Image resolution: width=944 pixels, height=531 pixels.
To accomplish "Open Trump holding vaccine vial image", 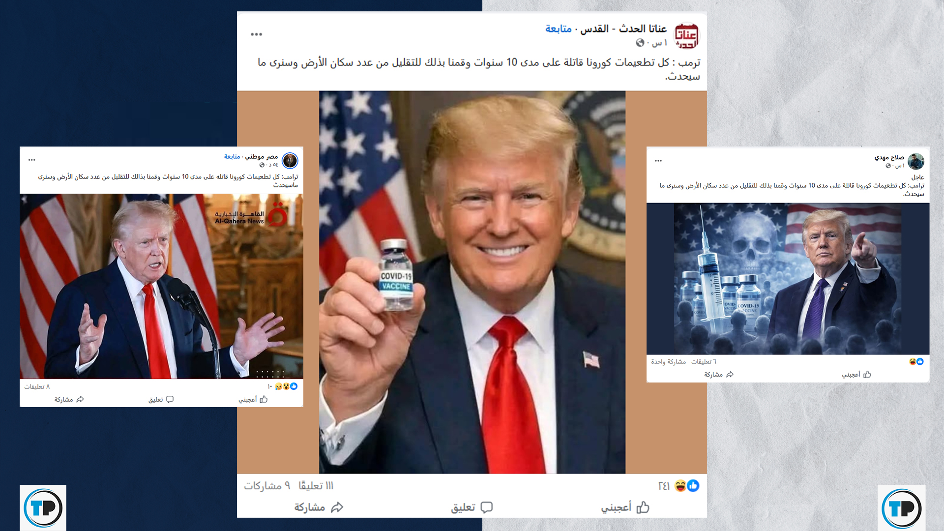I will coord(472,282).
